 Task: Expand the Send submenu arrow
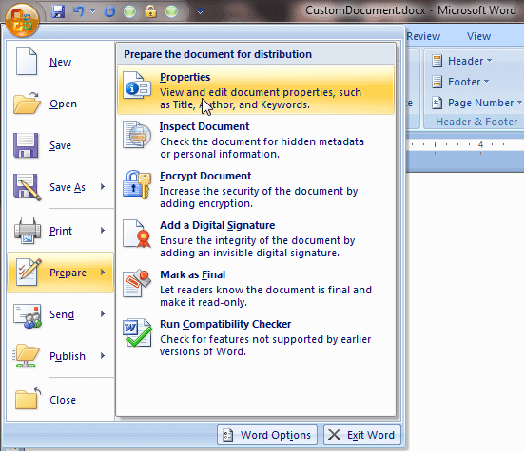[103, 314]
